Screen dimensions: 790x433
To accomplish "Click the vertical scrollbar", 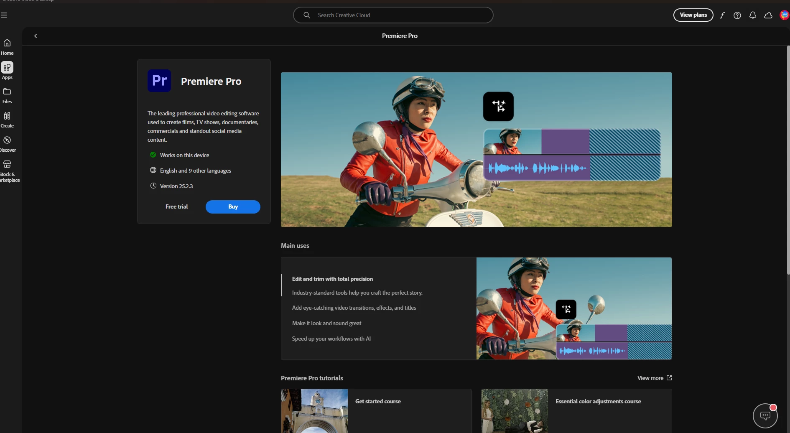I will pos(788,160).
